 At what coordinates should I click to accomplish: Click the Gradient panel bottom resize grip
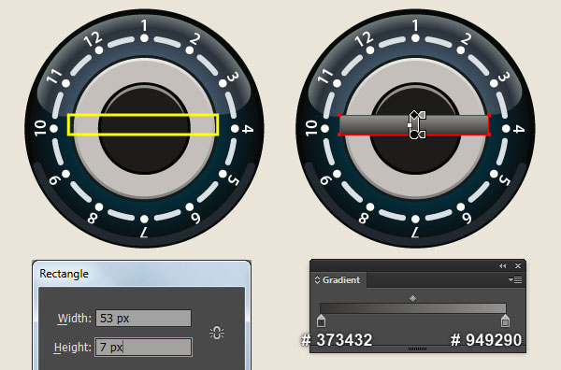pos(417,349)
